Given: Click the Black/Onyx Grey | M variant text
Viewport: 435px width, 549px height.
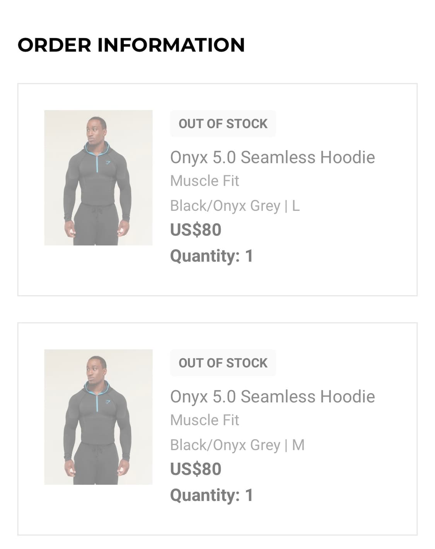Looking at the screenshot, I should [x=237, y=445].
